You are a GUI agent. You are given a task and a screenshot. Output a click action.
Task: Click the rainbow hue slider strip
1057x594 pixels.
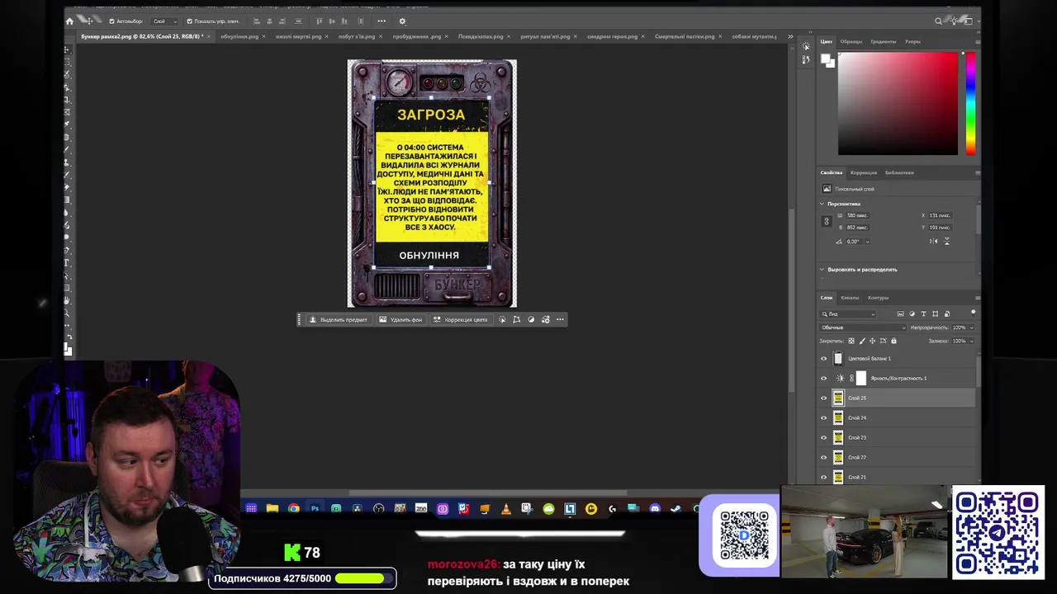point(970,104)
